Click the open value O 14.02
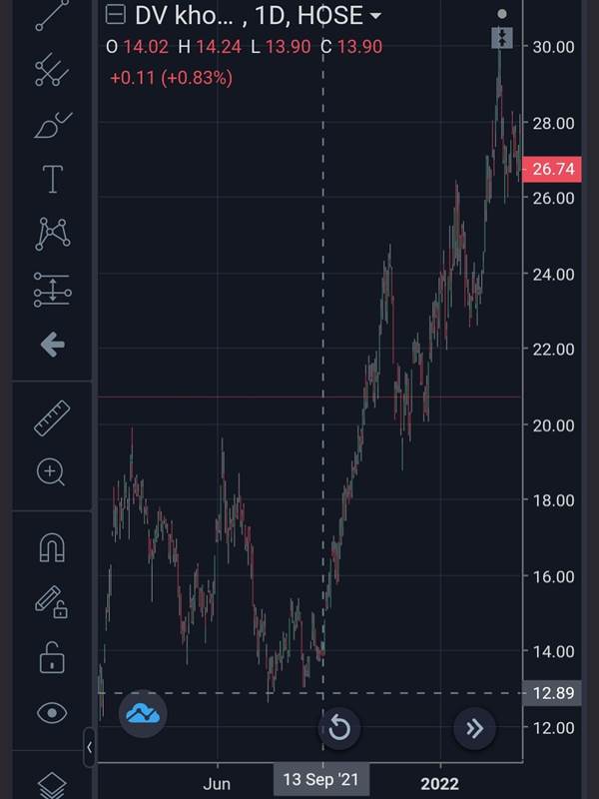Viewport: 599px width, 799px height. pyautogui.click(x=137, y=47)
